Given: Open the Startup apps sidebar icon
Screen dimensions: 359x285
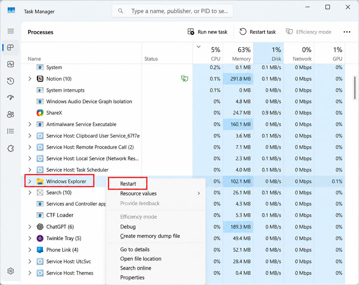Looking at the screenshot, I should click(11, 97).
